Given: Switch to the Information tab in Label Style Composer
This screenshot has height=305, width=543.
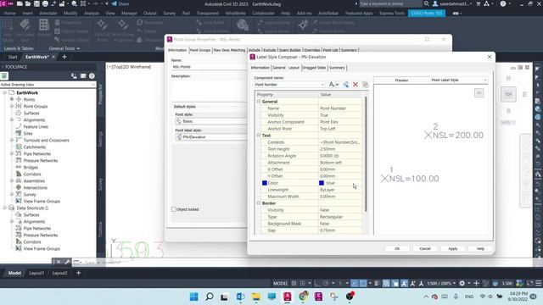Looking at the screenshot, I should (260, 68).
